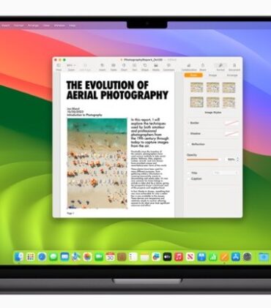Open Safari from the Dock
Viewport: 271px width, 308px height.
click(42, 257)
